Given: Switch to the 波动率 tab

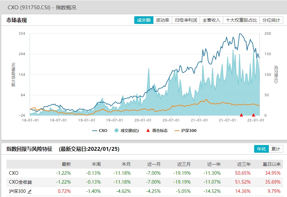Looking at the screenshot, I should click(x=163, y=20).
